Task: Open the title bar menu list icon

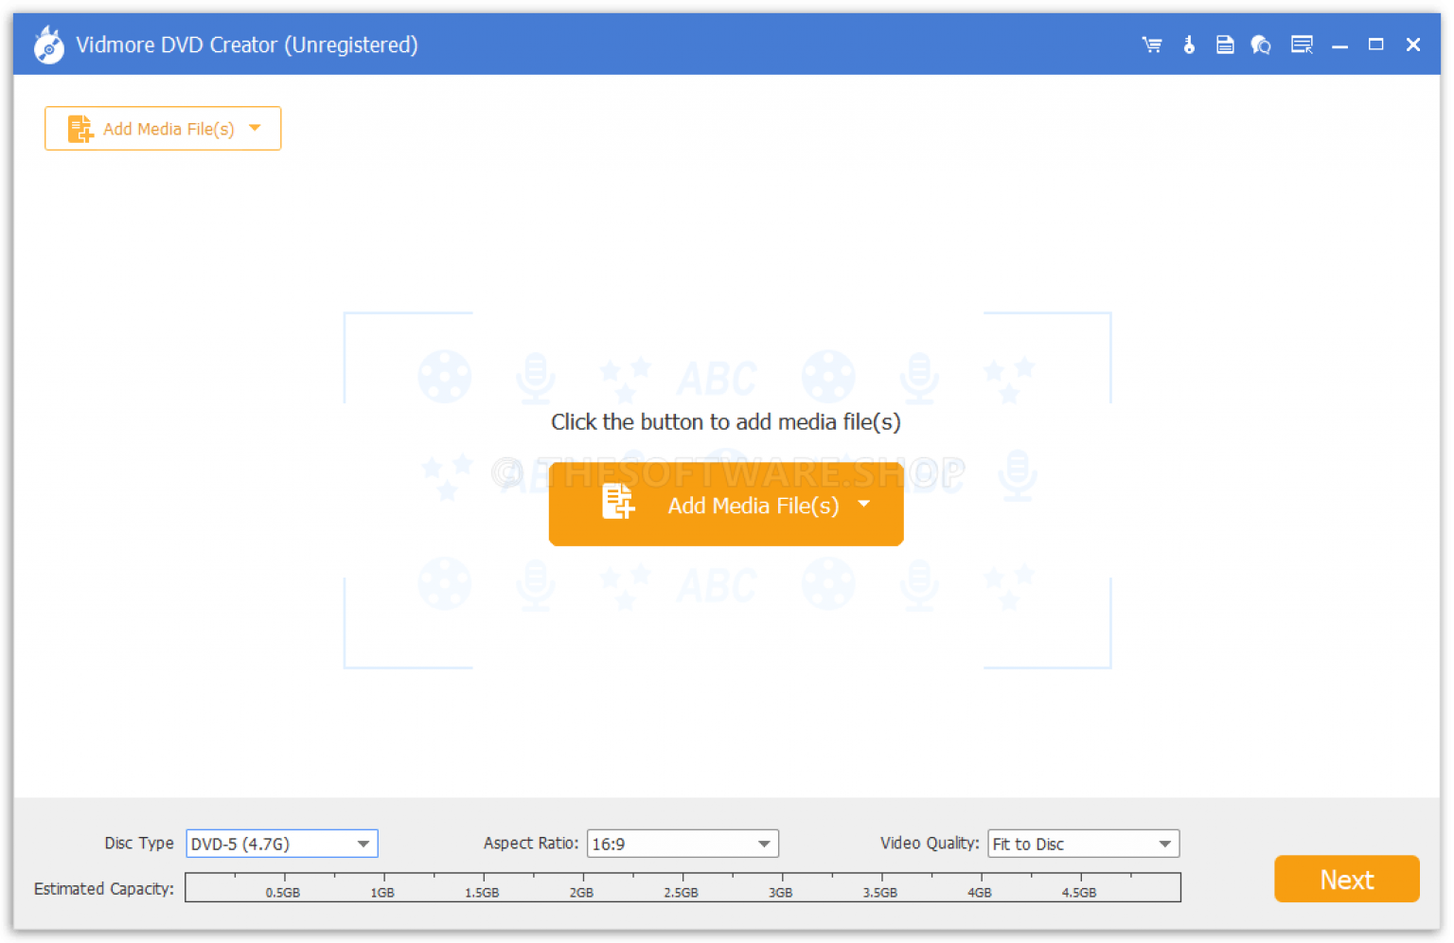Action: point(1302,44)
